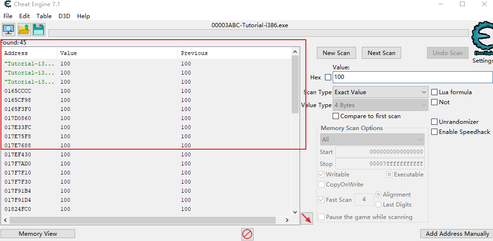Toggle the Writable checkbox

click(x=321, y=175)
